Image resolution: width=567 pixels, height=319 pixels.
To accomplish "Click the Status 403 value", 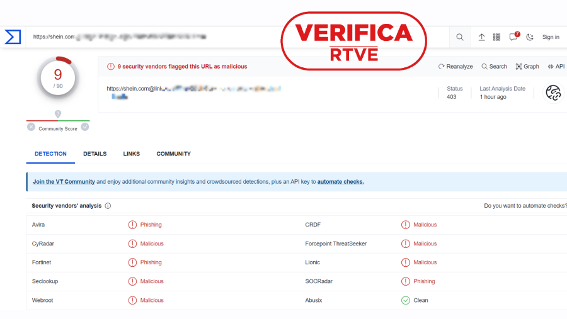I will (x=451, y=97).
